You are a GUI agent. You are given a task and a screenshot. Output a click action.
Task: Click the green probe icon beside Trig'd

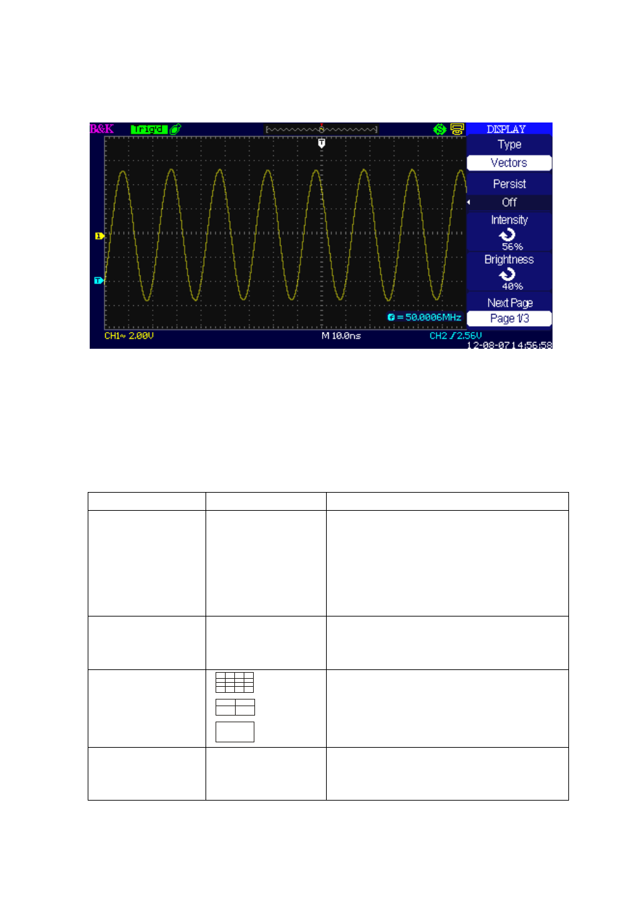click(175, 129)
